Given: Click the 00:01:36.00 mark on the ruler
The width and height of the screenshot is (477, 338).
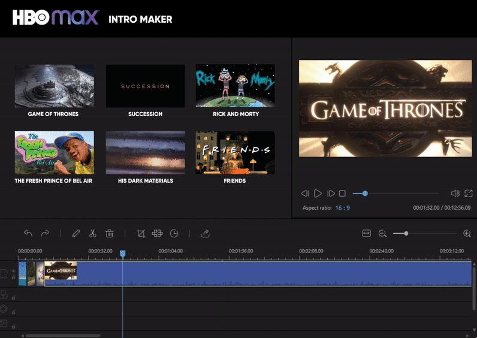Looking at the screenshot, I should pyautogui.click(x=241, y=251).
